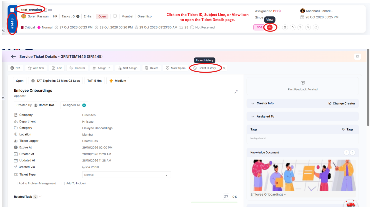Screen dimensions: 371x207
Task: Click the Transfer toolbar button
Action: click(77, 68)
